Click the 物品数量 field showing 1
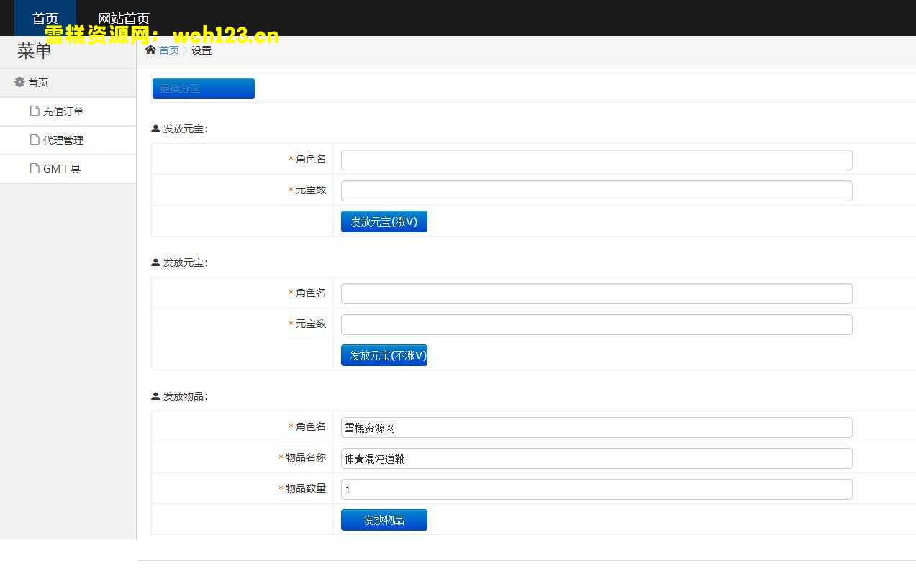The width and height of the screenshot is (916, 581). coord(596,489)
